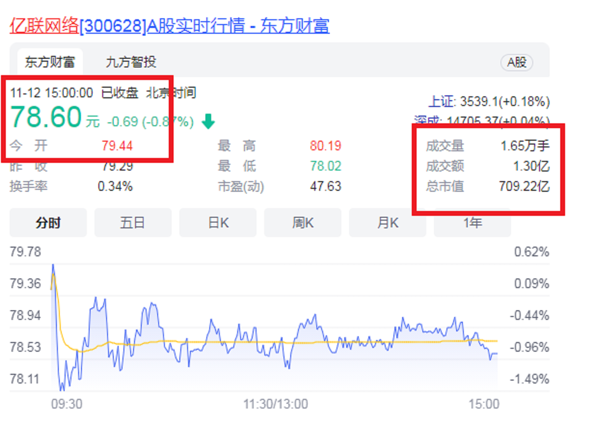Screen dimensions: 594x422
Task: Open the 亿联网络 A股实时行情 title link
Action: pyautogui.click(x=169, y=26)
